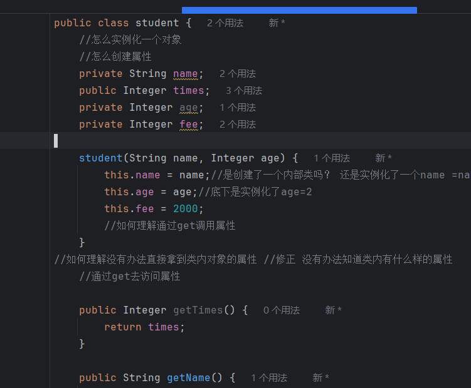Click the getName method name

coord(189,378)
